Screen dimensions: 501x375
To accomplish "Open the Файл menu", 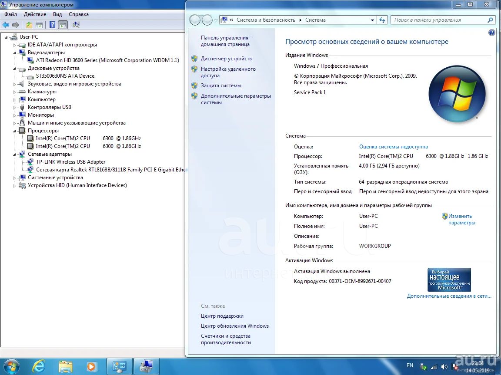I will click(10, 14).
